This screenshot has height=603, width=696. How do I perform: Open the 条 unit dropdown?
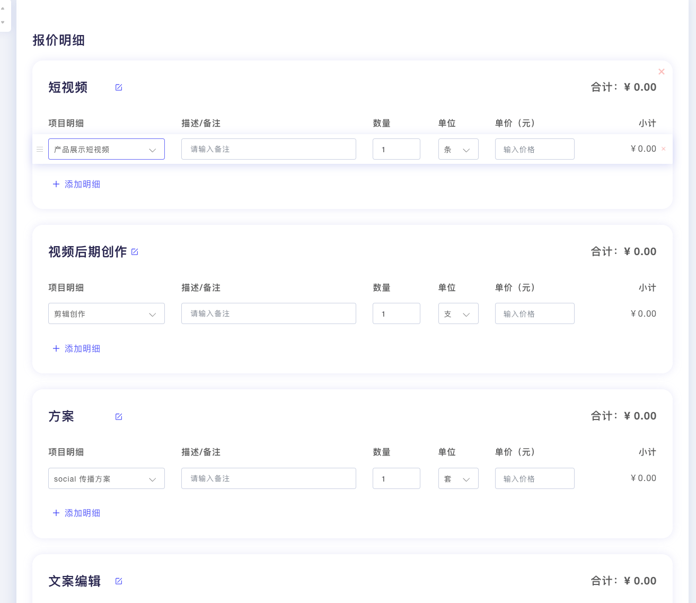[x=459, y=149]
